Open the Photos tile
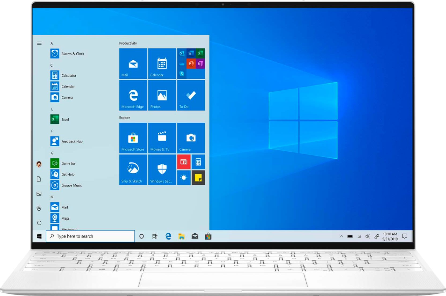Image resolution: width=446 pixels, height=296 pixels. tap(162, 95)
